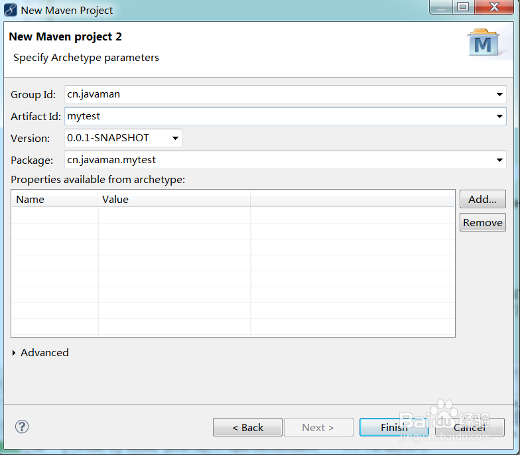Click the help question mark icon
The width and height of the screenshot is (520, 455).
click(x=22, y=426)
